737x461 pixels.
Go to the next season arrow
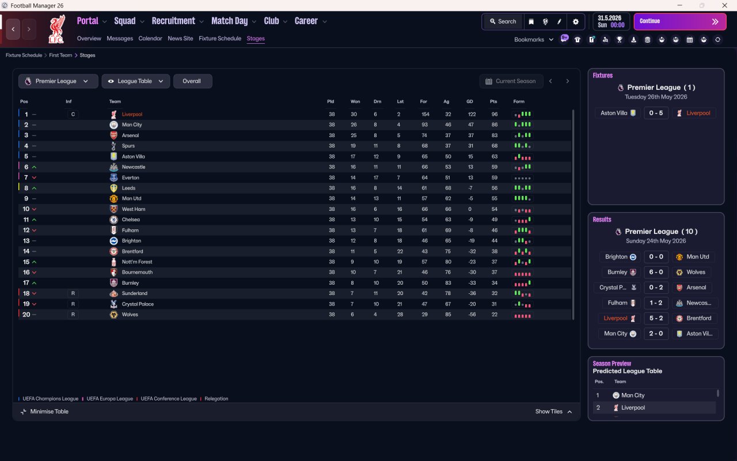click(567, 81)
